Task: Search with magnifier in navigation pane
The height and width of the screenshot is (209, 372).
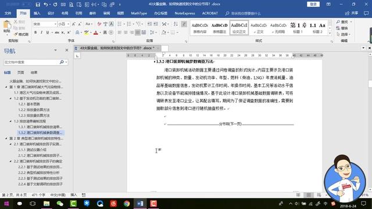Action: pyautogui.click(x=62, y=62)
